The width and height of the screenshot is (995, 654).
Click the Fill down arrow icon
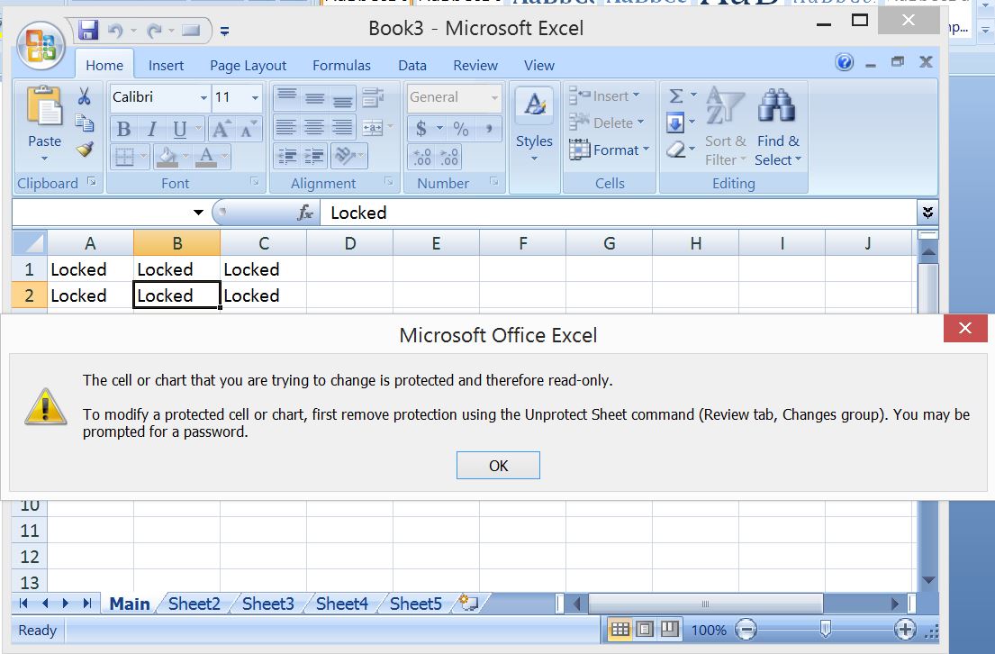[675, 122]
